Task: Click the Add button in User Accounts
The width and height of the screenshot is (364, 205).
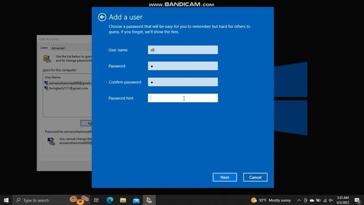Action: point(86,123)
